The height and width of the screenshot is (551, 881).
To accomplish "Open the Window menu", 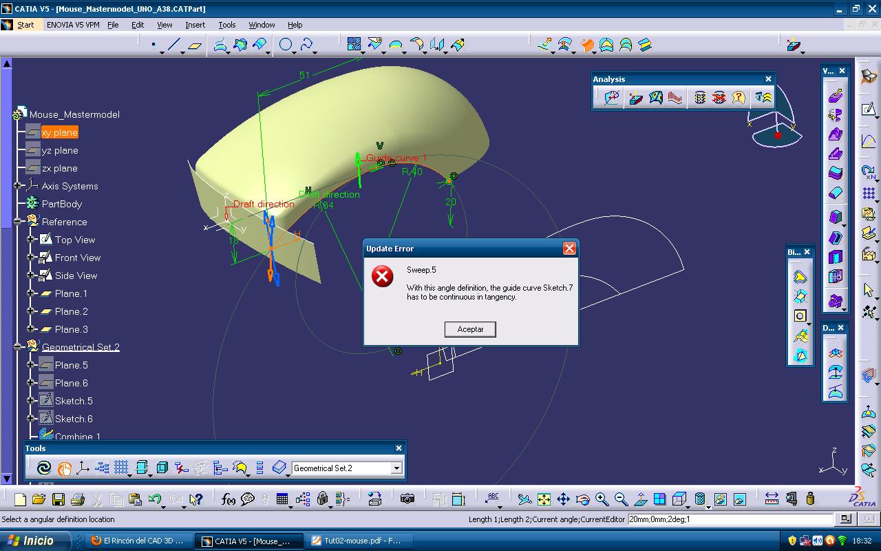I will click(x=262, y=25).
